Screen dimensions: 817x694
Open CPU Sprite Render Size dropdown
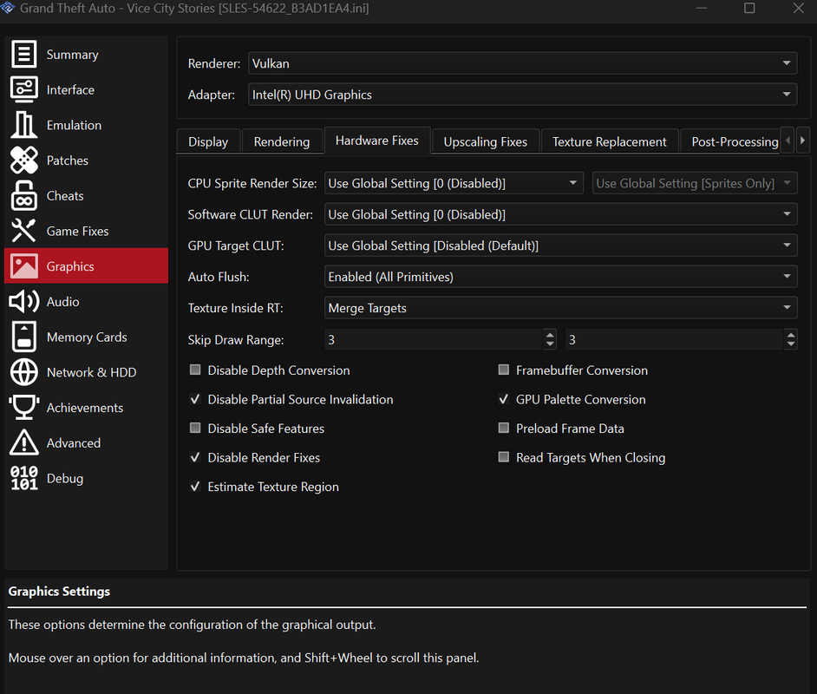pos(454,183)
